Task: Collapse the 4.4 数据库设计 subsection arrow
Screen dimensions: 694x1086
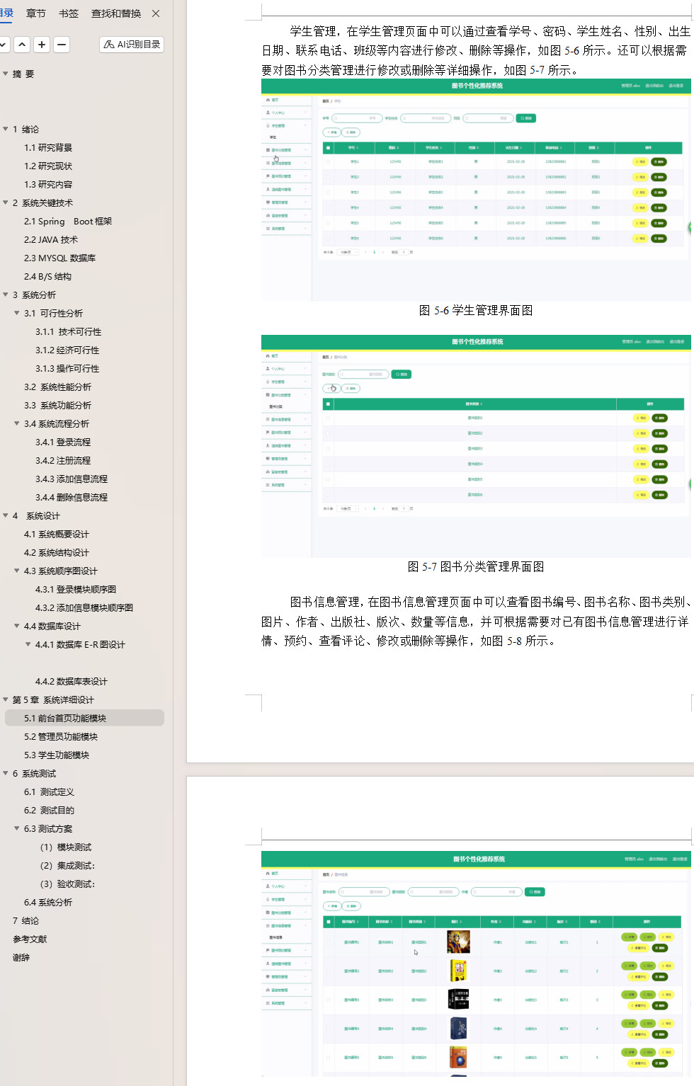Action: click(17, 626)
